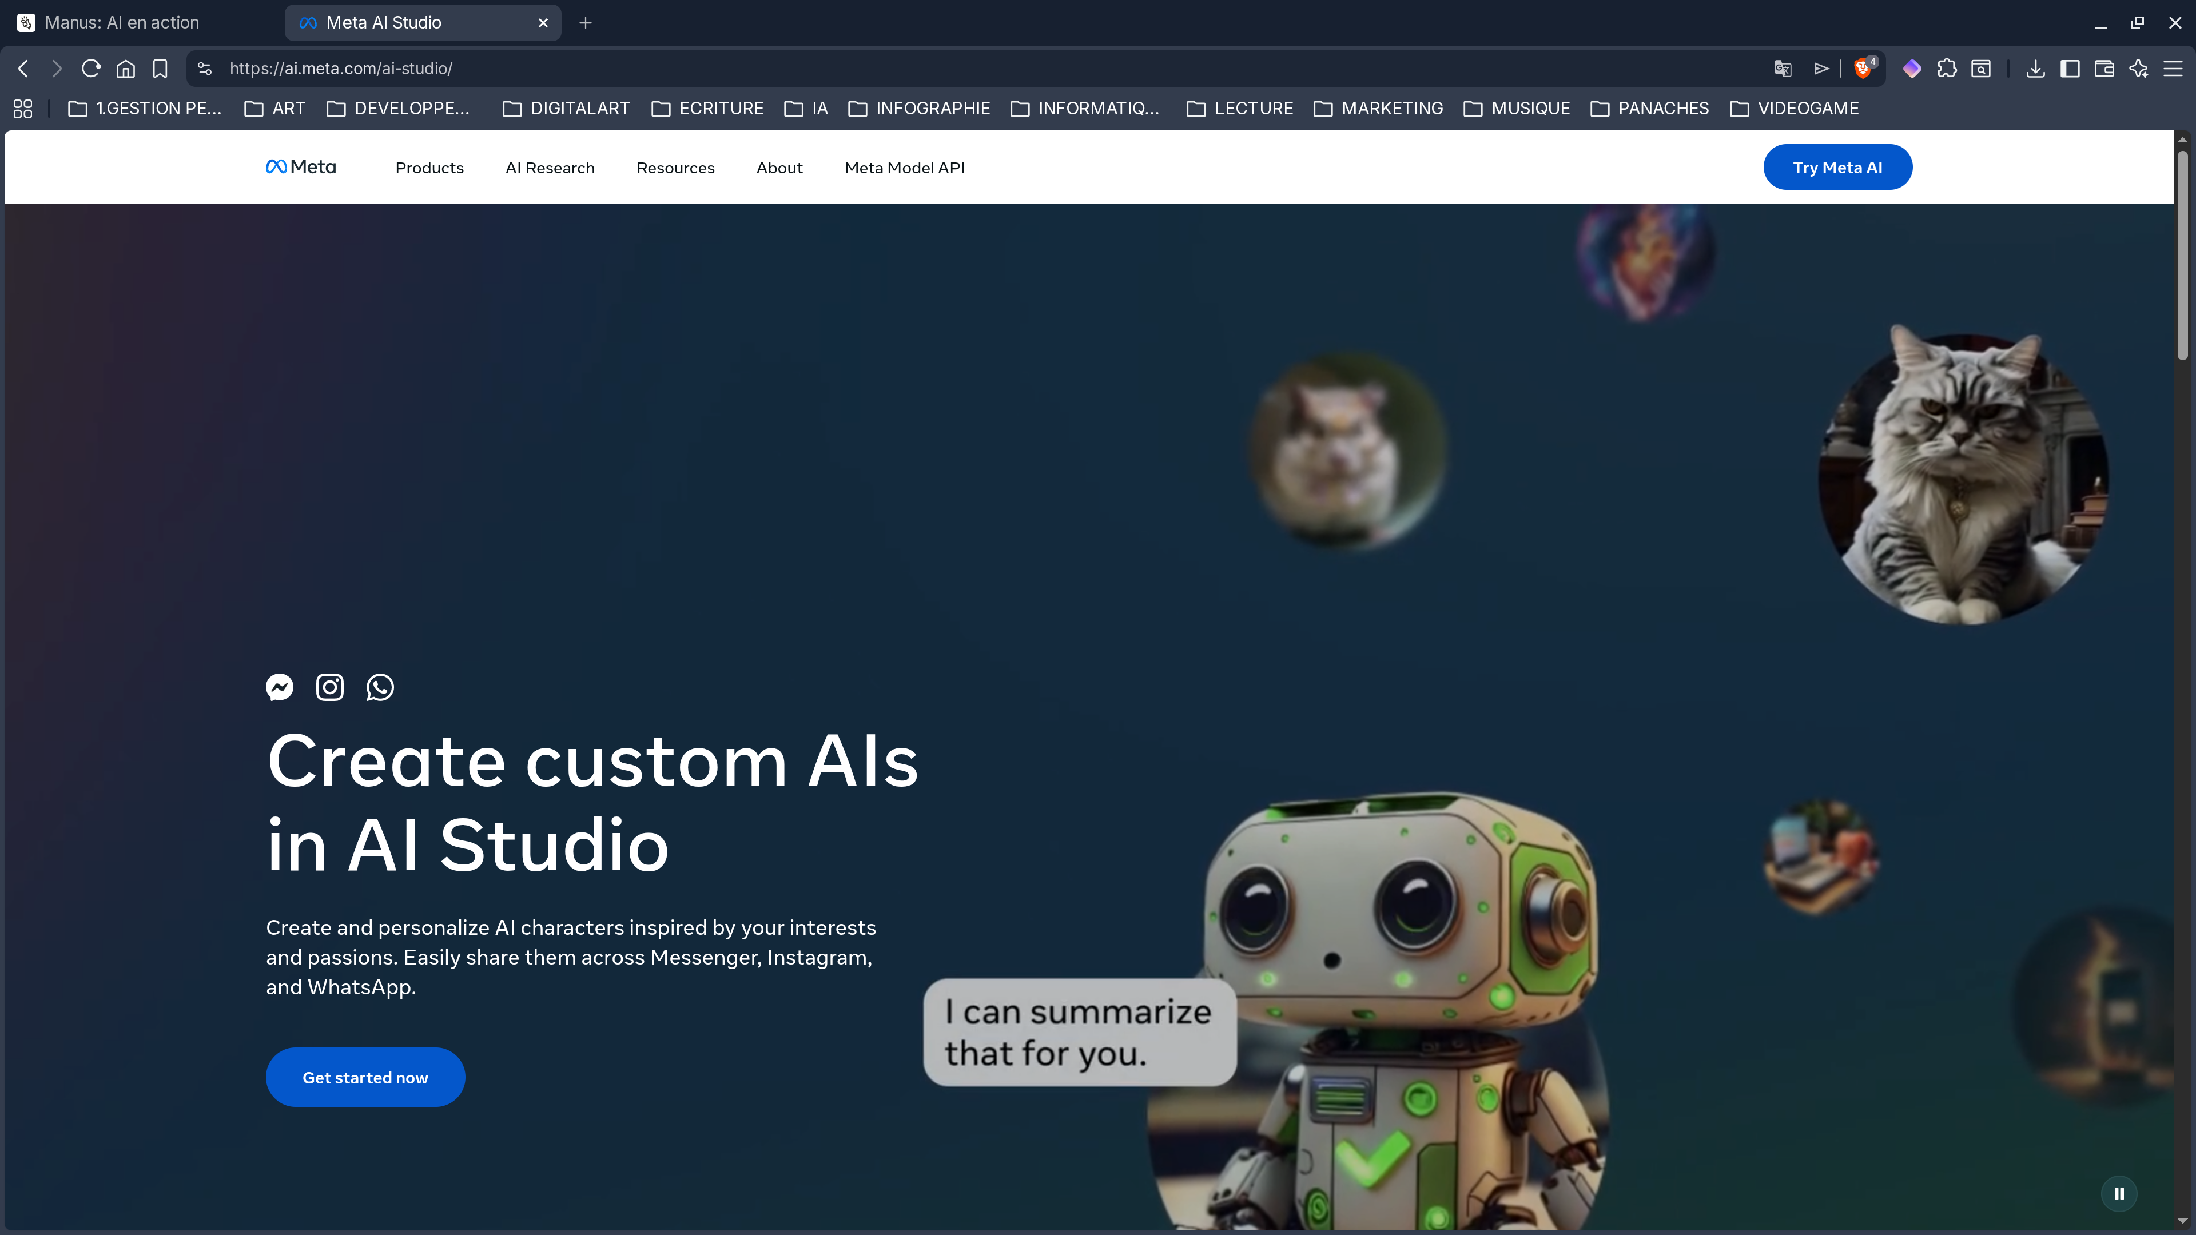Open the ECRITURE bookmark folder

[707, 108]
